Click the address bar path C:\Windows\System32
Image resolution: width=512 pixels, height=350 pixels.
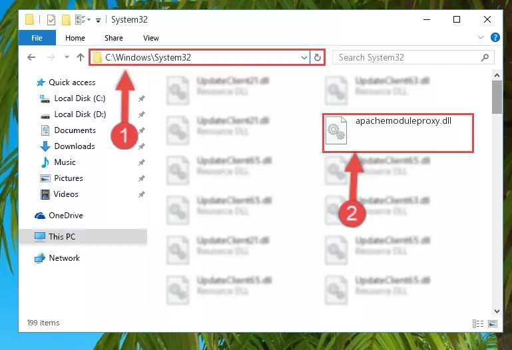point(148,57)
